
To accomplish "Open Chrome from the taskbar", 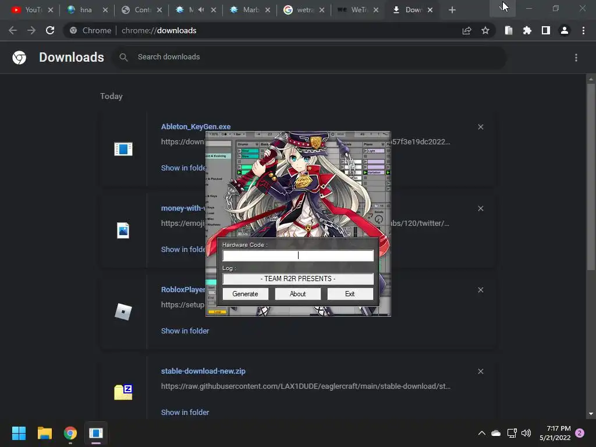I will (70, 433).
